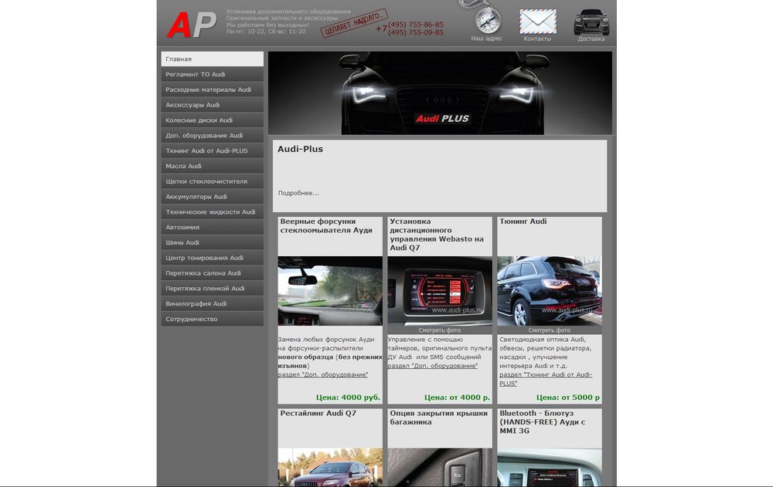The image size is (773, 487).
Task: Open 'Регламент ТО Audi' menu item
Action: (213, 74)
